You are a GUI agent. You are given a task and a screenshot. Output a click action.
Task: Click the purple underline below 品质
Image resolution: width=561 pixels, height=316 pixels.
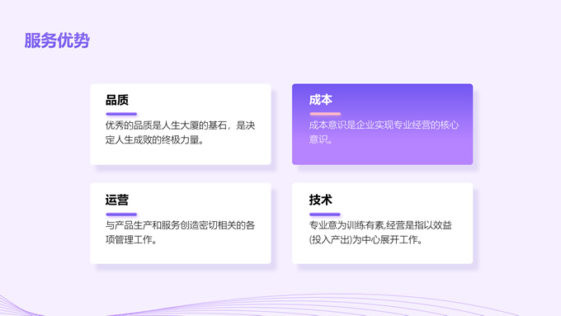[121, 114]
